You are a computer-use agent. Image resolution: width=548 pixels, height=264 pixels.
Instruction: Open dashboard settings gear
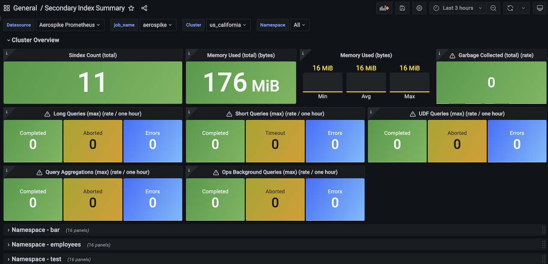coord(419,8)
